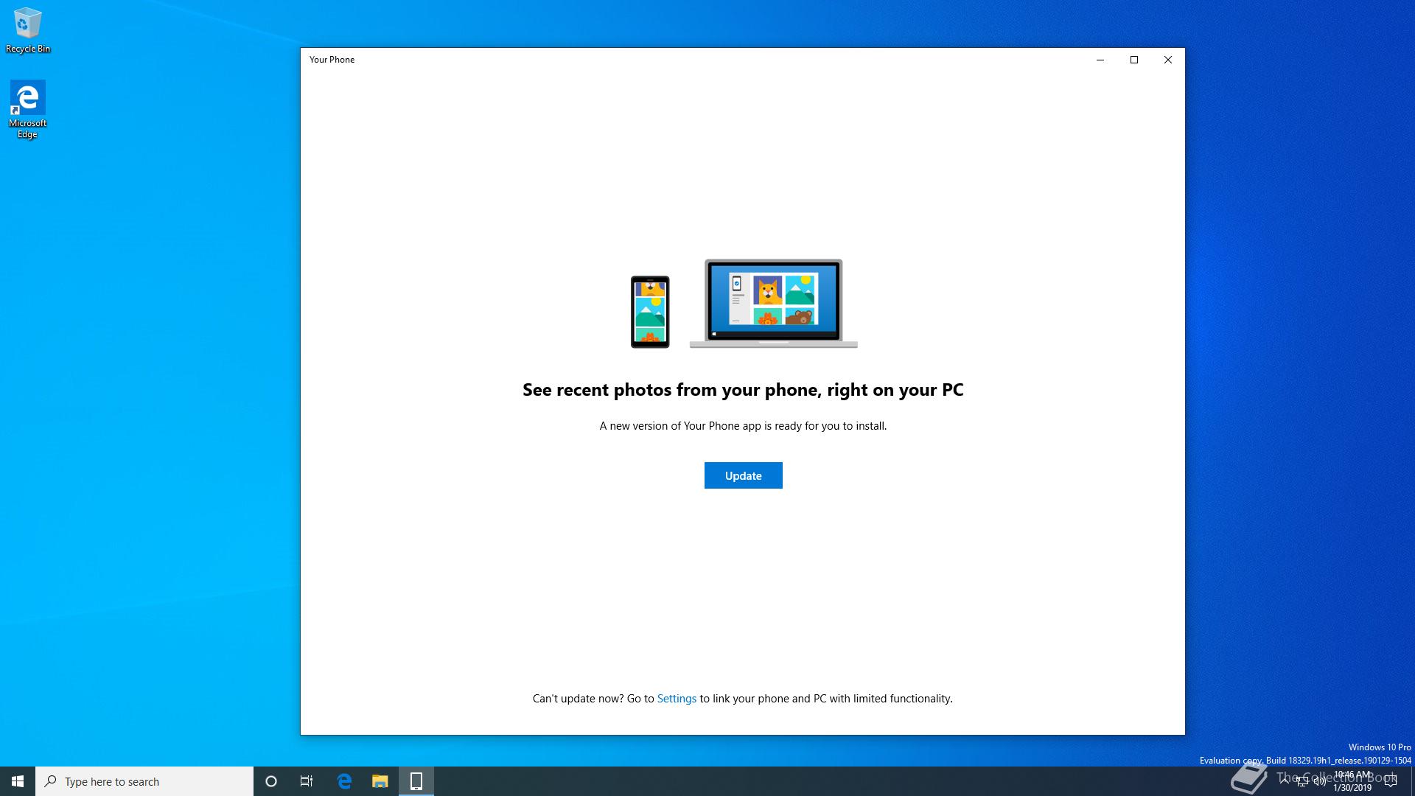
Task: Click the taskbar search box
Action: pyautogui.click(x=144, y=781)
